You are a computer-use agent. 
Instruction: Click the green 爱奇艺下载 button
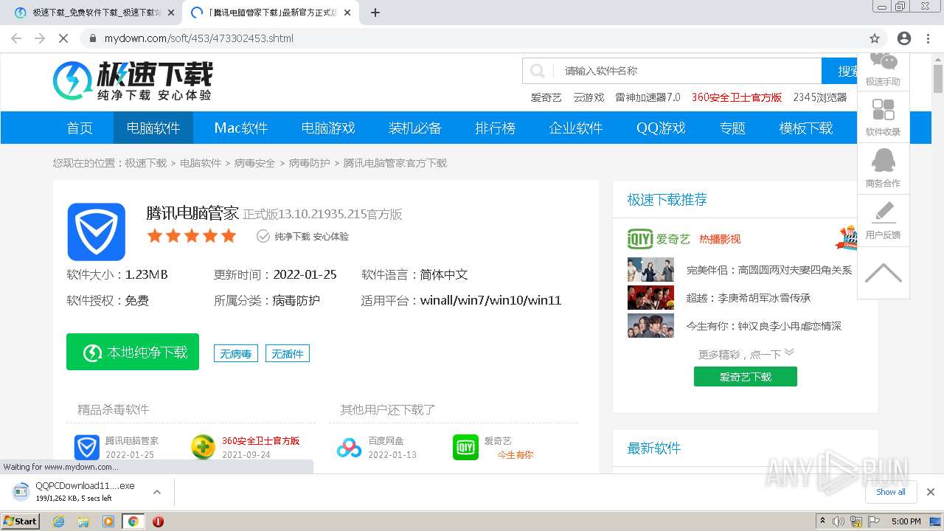tap(746, 377)
